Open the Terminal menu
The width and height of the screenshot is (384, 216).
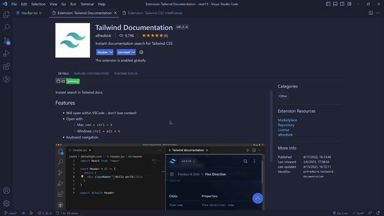point(87,4)
